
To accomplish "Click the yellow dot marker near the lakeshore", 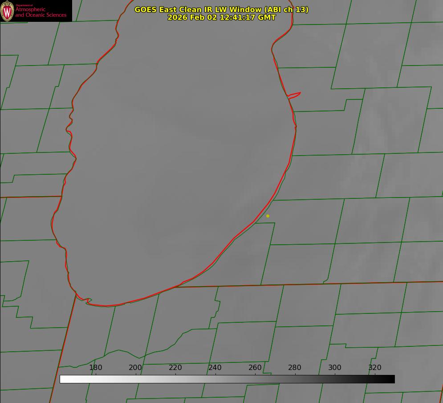I will coord(268,216).
